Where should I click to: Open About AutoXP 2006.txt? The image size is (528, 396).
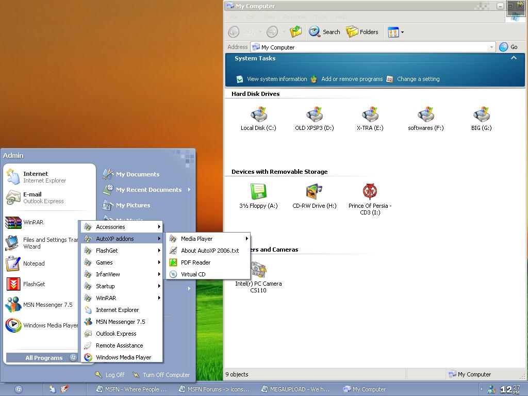[208, 251]
